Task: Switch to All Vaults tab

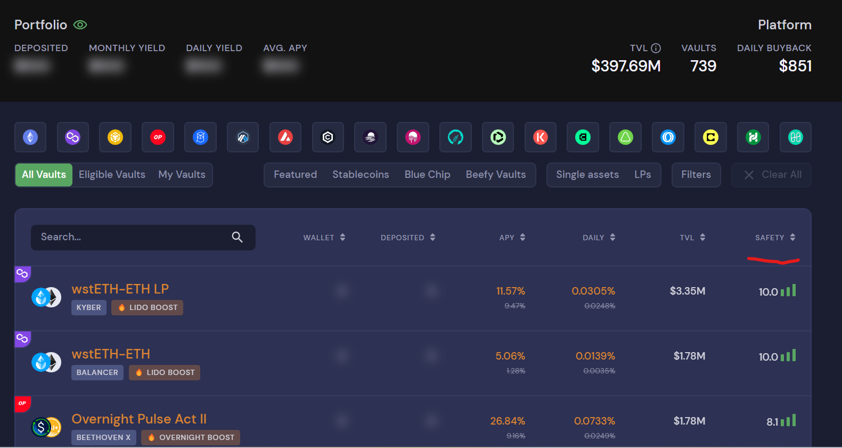Action: [44, 175]
